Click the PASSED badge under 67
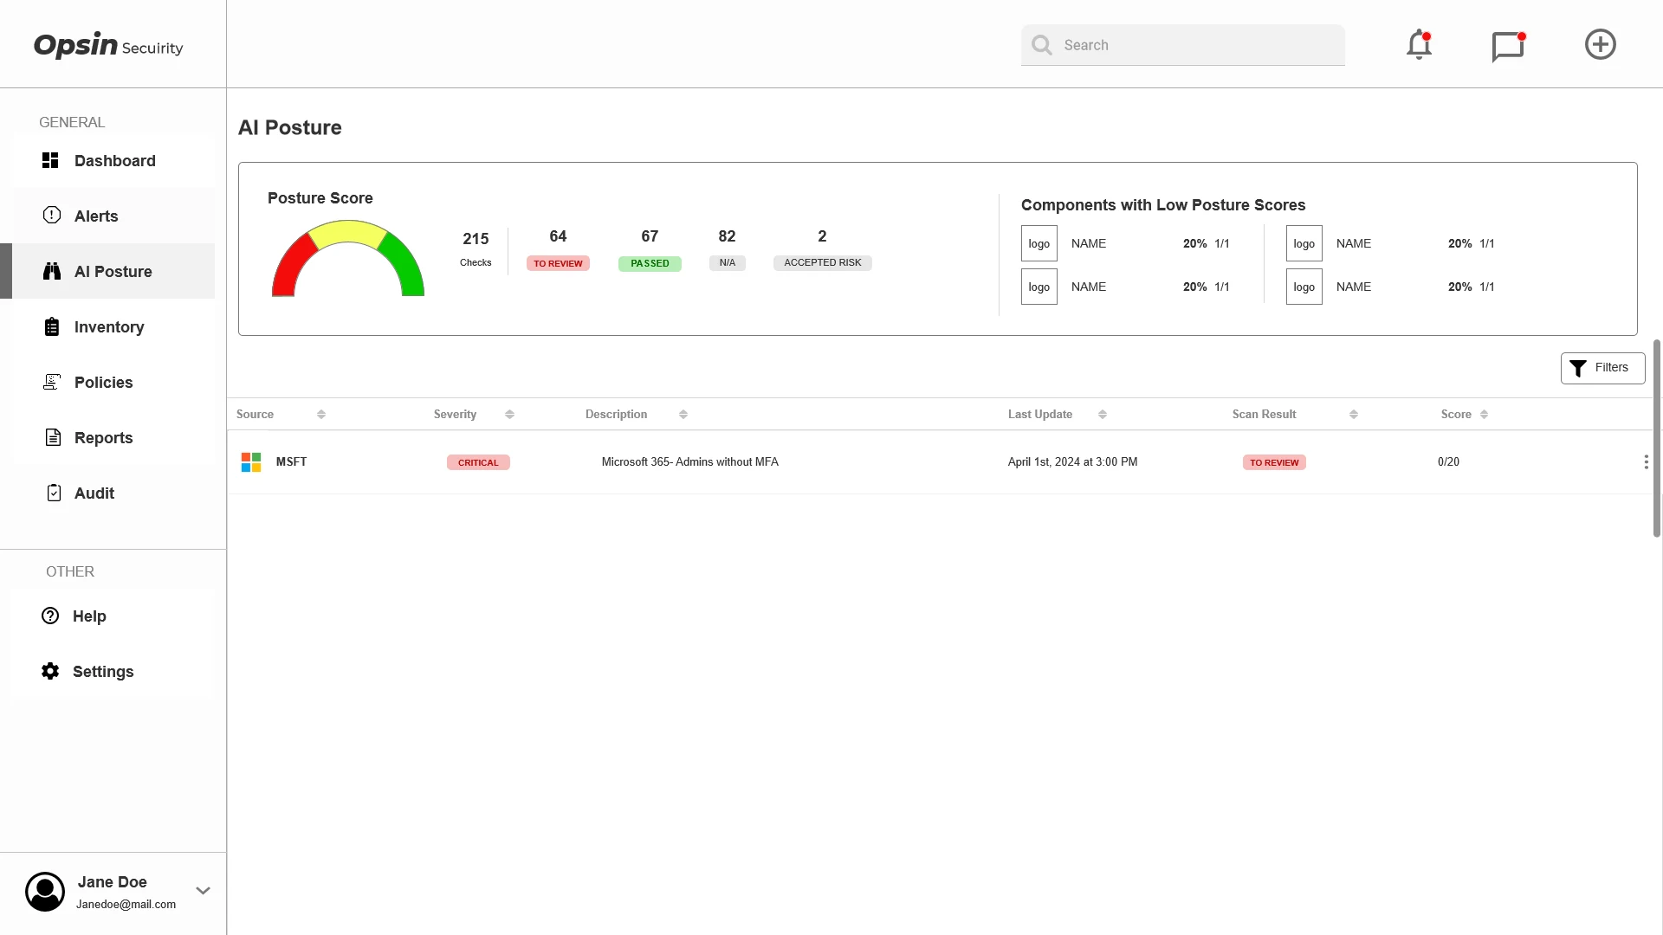 point(650,263)
